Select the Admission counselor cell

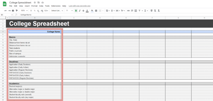coord(35,56)
